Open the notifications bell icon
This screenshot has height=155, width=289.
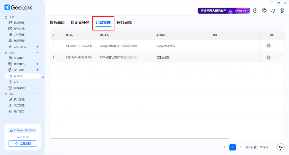pyautogui.click(x=273, y=11)
